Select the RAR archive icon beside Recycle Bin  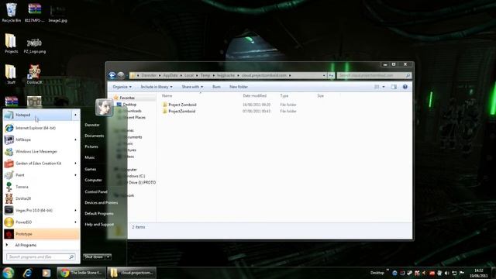pos(34,12)
